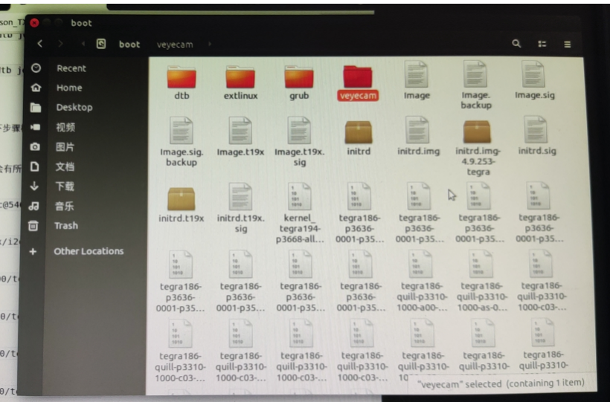Viewport: 610px width, 402px height.
Task: Click the plus icon beside Other Locations
Action: click(x=33, y=252)
